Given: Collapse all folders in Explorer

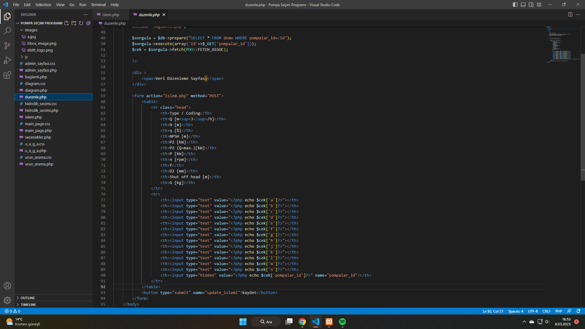Looking at the screenshot, I should [x=88, y=23].
